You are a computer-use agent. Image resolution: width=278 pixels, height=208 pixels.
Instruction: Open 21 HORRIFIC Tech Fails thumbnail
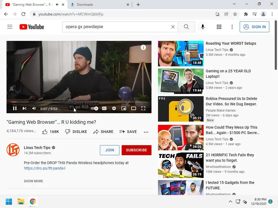181,165
